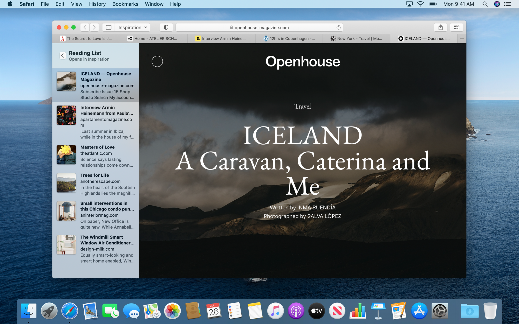Switch to the 12hrs in Copenhagen tab
Image resolution: width=519 pixels, height=324 pixels.
[x=289, y=39]
